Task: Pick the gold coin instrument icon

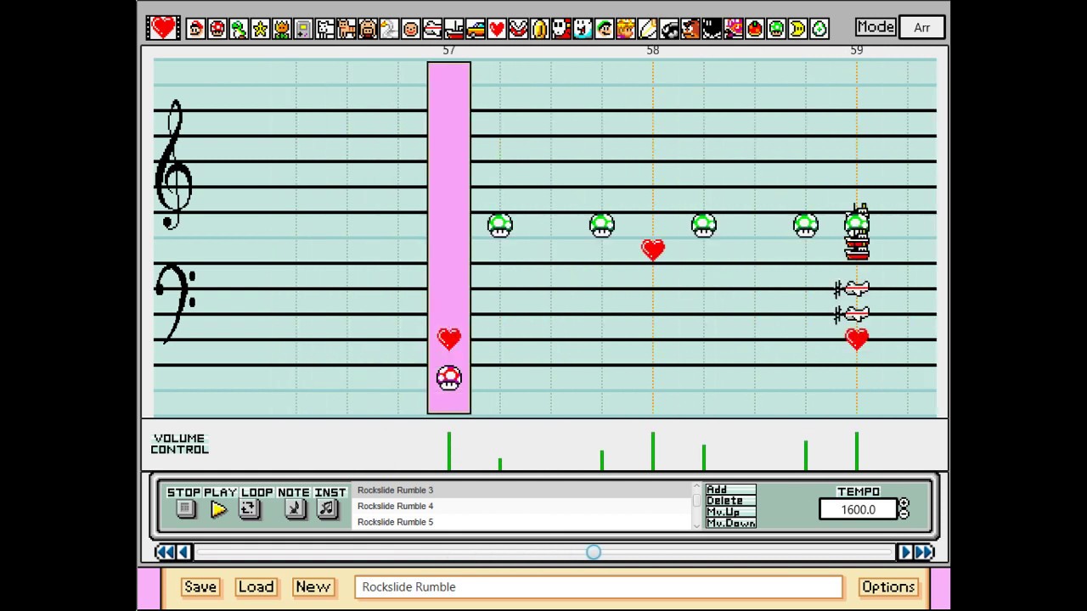Action: pyautogui.click(x=540, y=29)
